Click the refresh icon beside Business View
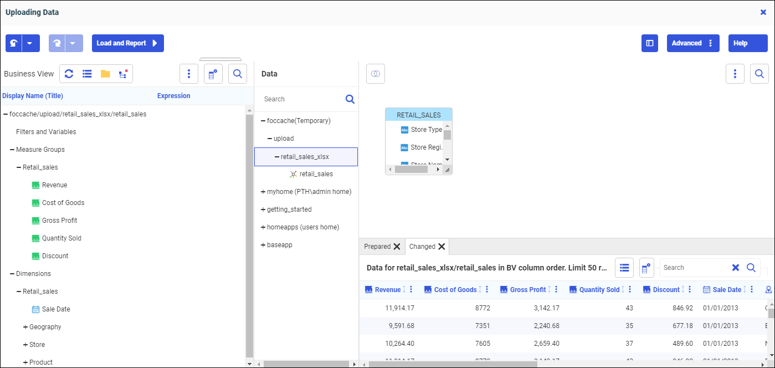Image resolution: width=775 pixels, height=368 pixels. coord(69,74)
